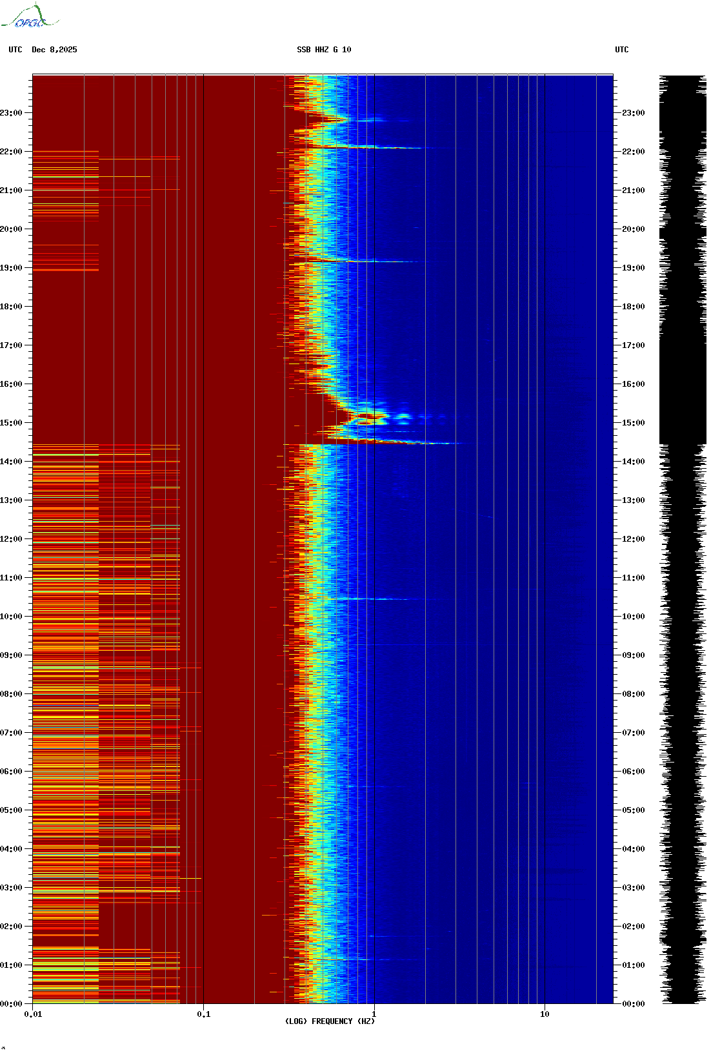Screen dimensions: 711x1055
Task: Click the left axis '07:00' time label
Action: [11, 733]
